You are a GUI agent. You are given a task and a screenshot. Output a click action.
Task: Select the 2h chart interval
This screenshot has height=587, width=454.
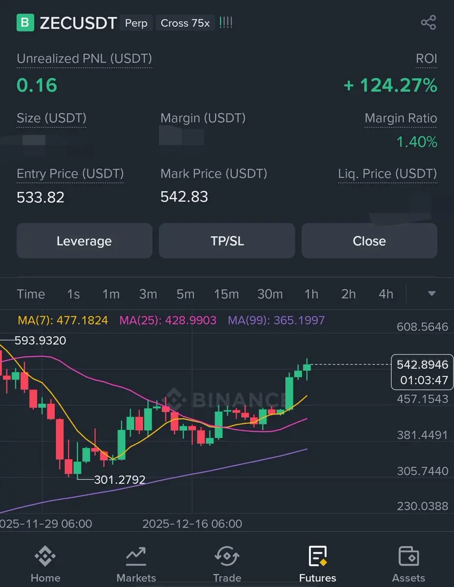[x=348, y=294]
